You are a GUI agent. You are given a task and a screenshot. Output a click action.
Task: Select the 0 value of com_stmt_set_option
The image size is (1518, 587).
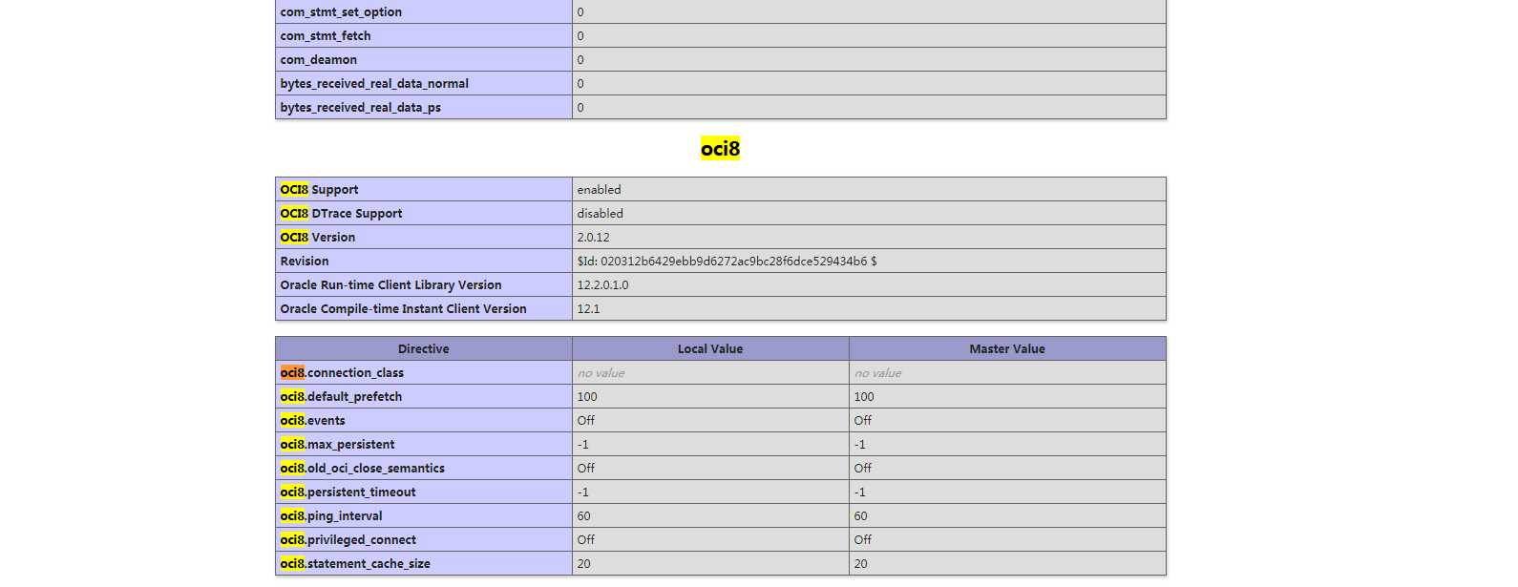click(580, 11)
